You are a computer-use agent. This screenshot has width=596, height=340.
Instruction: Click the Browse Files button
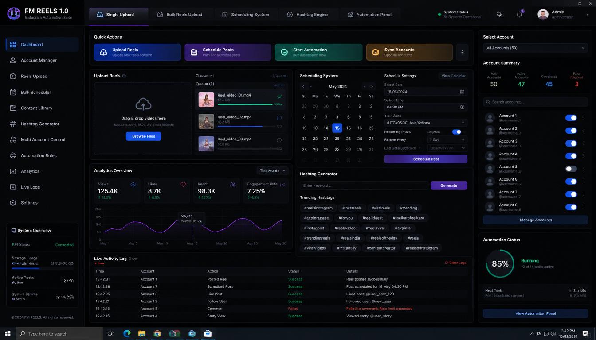click(x=143, y=136)
